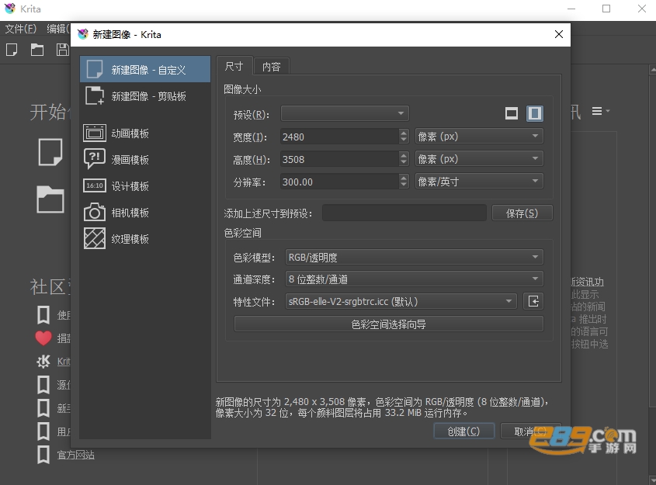Click the 保存(S) preset button
Image resolution: width=656 pixels, height=485 pixels.
click(522, 213)
